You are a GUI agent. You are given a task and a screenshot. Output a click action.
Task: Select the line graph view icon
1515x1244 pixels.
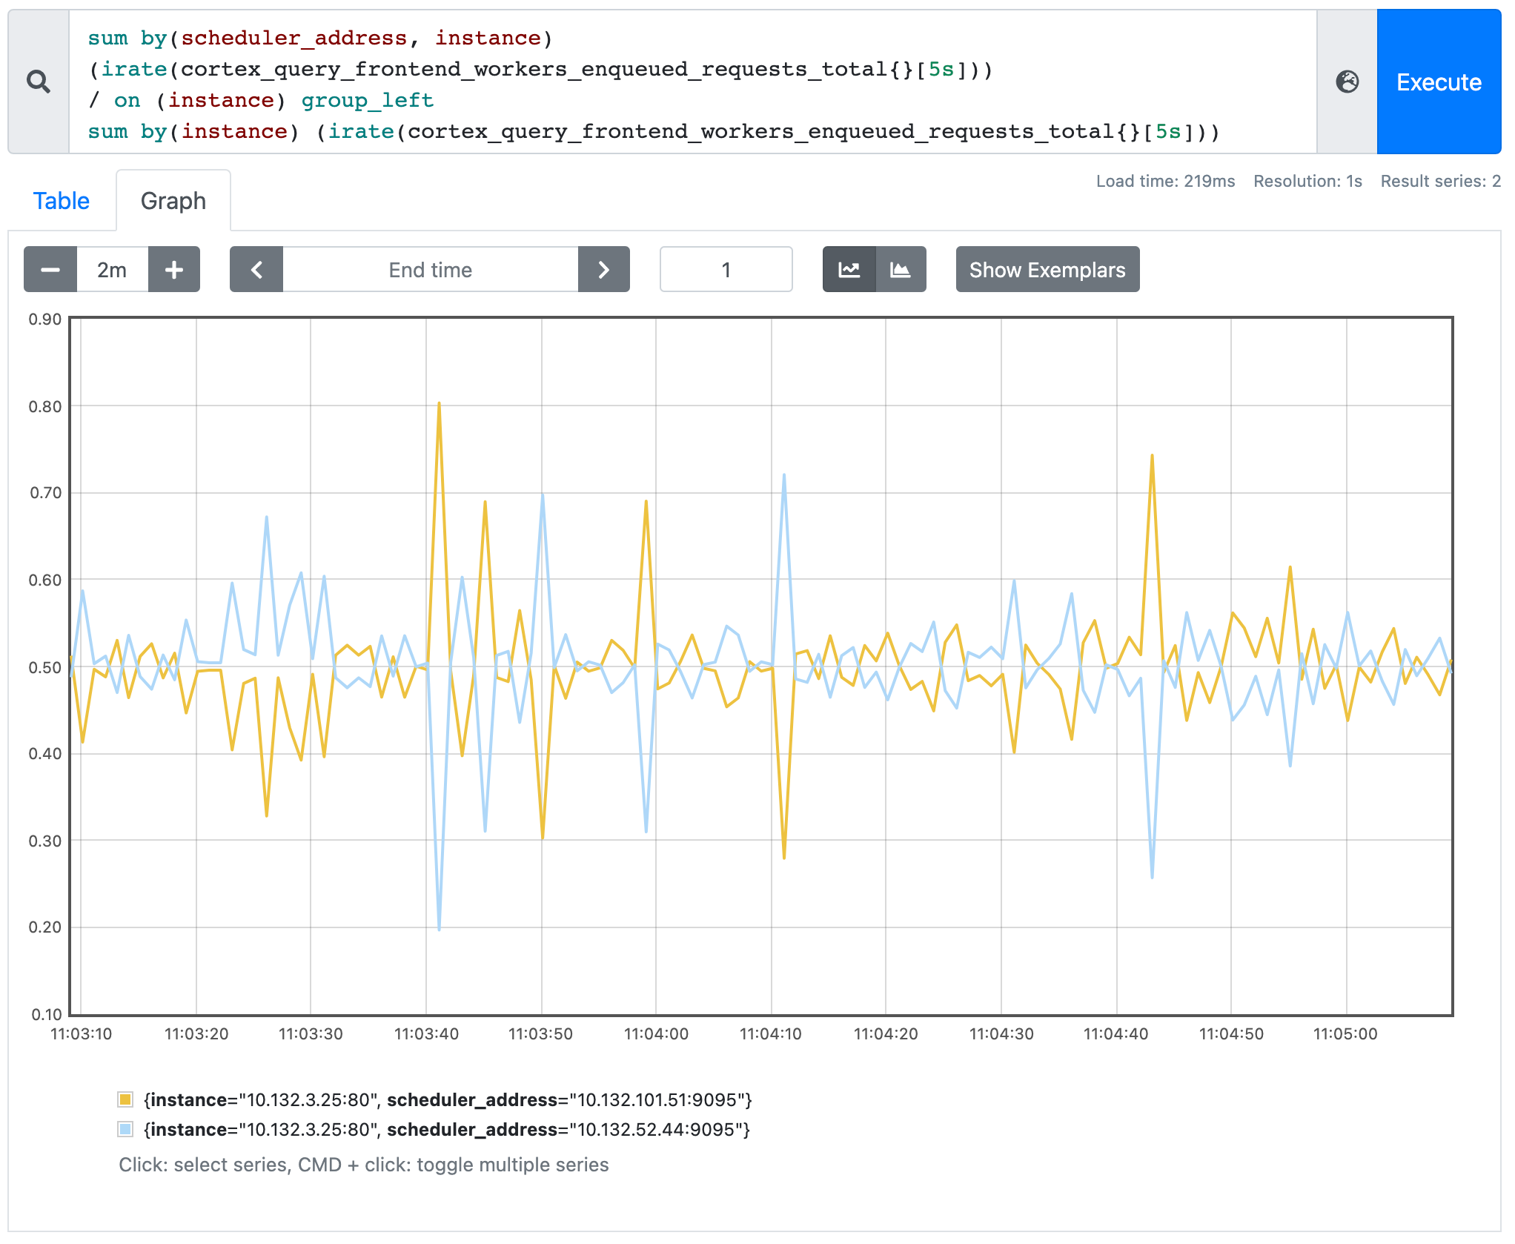click(849, 269)
